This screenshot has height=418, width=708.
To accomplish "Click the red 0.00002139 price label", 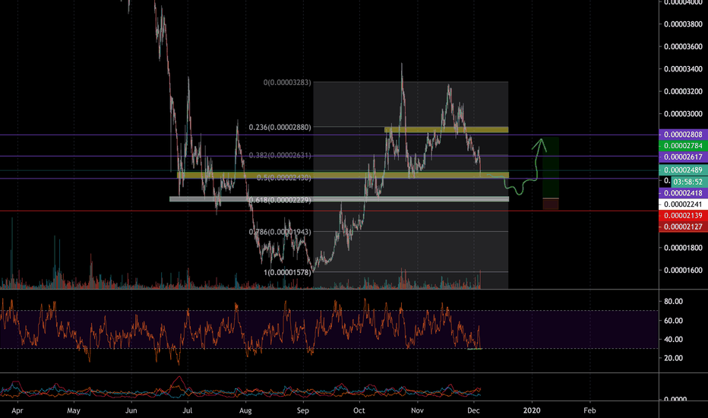I will click(683, 216).
